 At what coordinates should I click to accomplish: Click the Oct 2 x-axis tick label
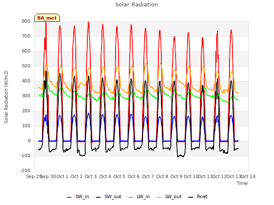click(77, 176)
